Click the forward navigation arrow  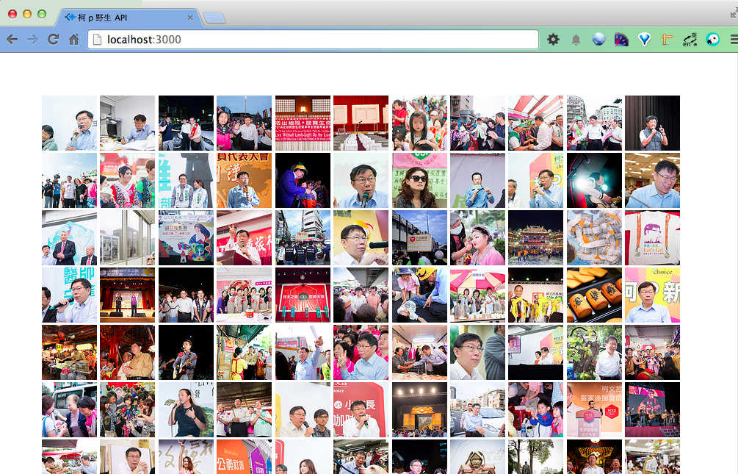(33, 40)
